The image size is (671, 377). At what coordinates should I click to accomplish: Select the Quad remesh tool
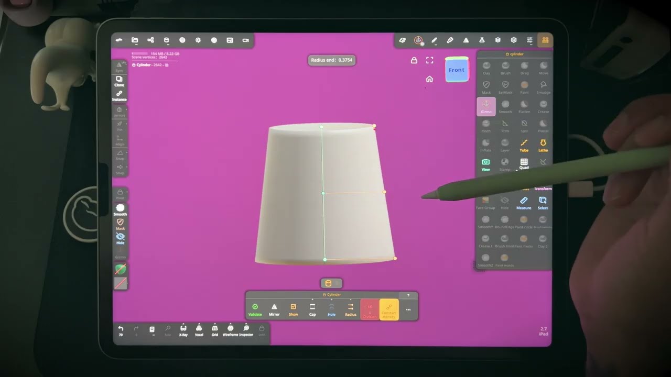(524, 164)
